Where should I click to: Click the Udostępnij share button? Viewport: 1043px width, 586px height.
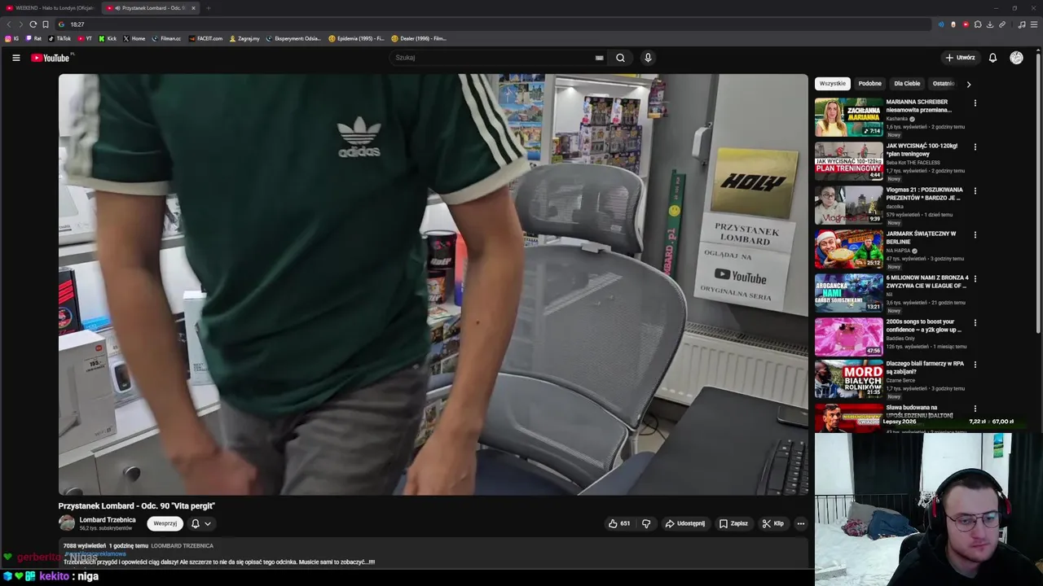click(684, 523)
